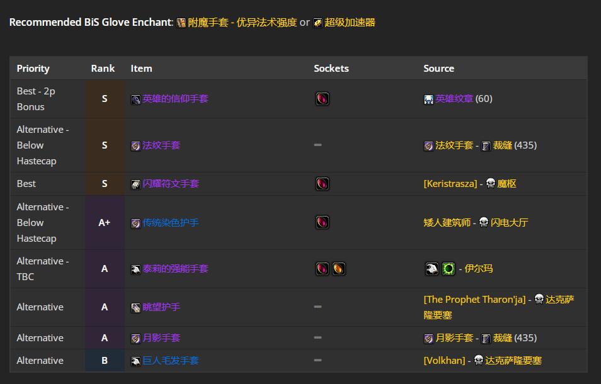
Task: Click the skull icon beside 闪电大厅
Action: [x=484, y=223]
